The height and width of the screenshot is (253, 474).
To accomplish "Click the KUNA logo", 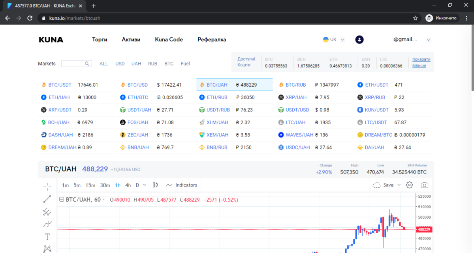I will [x=51, y=40].
